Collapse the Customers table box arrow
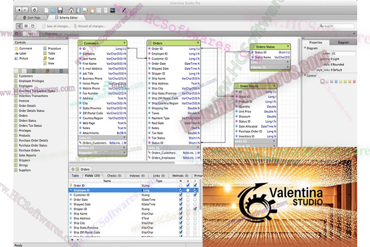The height and width of the screenshot is (247, 370). click(124, 43)
